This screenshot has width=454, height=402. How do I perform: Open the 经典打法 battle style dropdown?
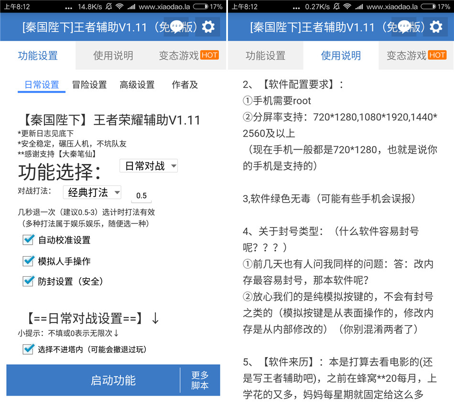[92, 192]
